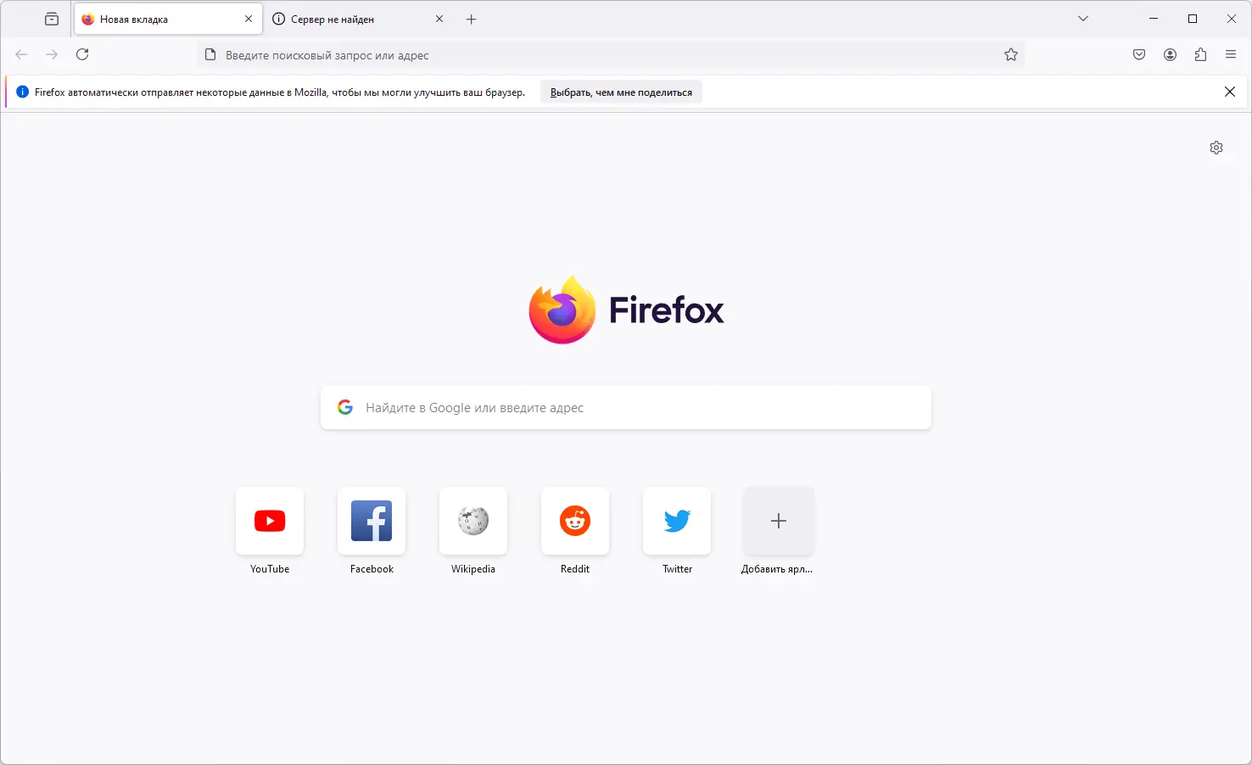Screen dimensions: 1252x765
Task: Open the Reddit shortcut
Action: click(x=574, y=521)
